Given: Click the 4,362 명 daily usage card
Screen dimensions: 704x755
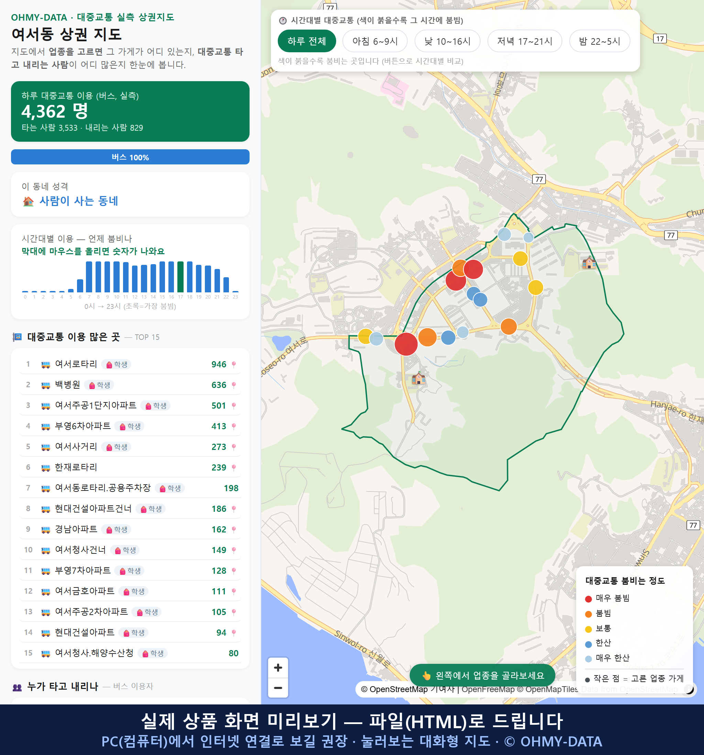Looking at the screenshot, I should [x=130, y=111].
